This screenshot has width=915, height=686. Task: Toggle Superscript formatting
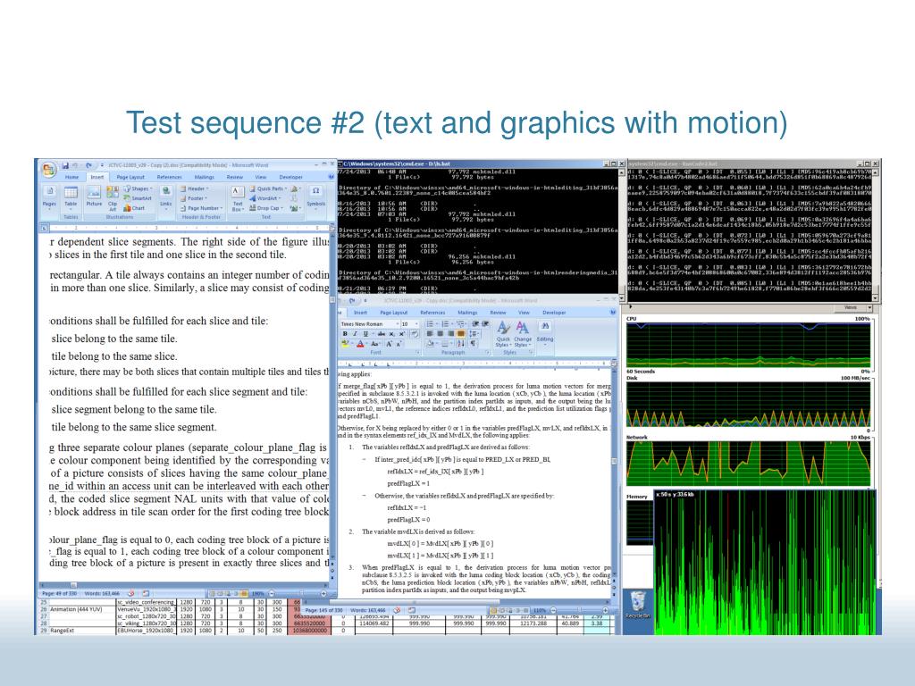(402, 334)
